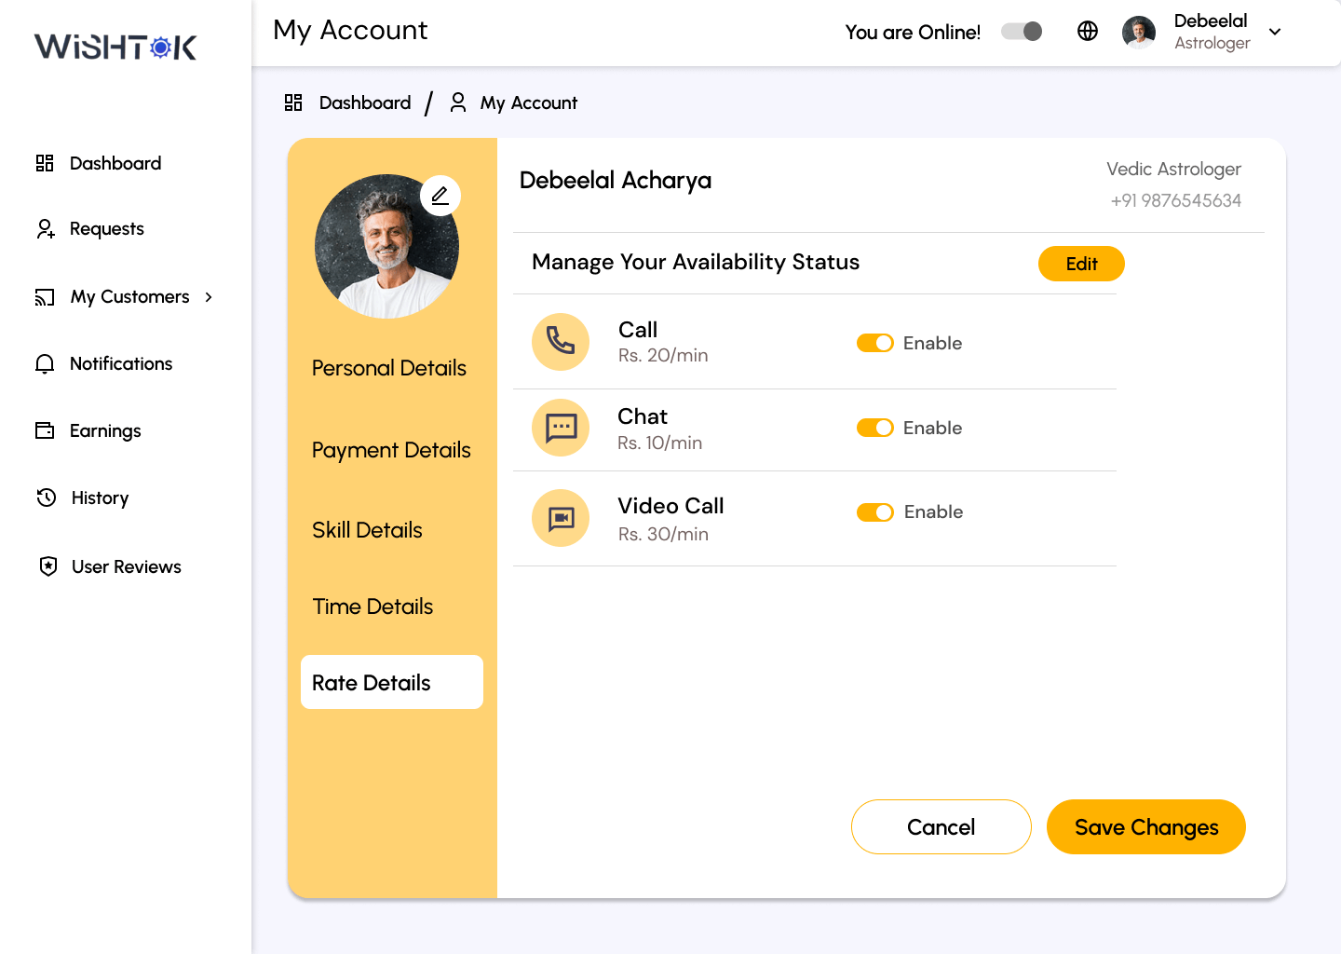Click the phone Call icon

click(x=561, y=341)
